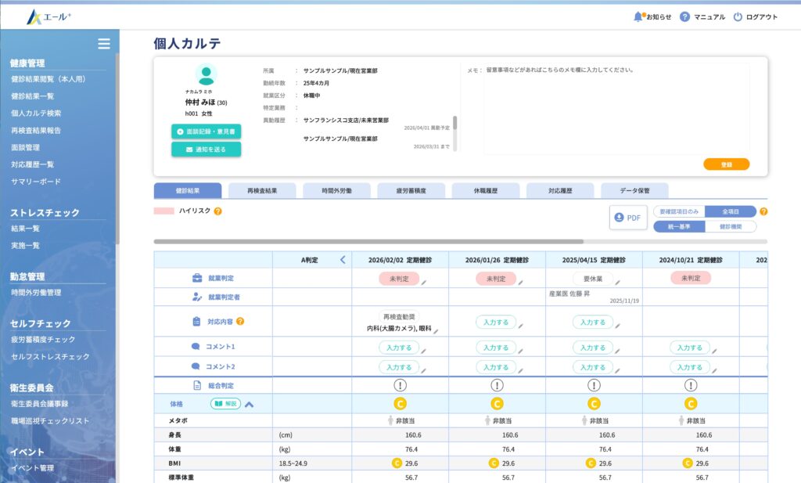Click the pink ハイリスク color swatch
The height and width of the screenshot is (483, 801).
[164, 211]
